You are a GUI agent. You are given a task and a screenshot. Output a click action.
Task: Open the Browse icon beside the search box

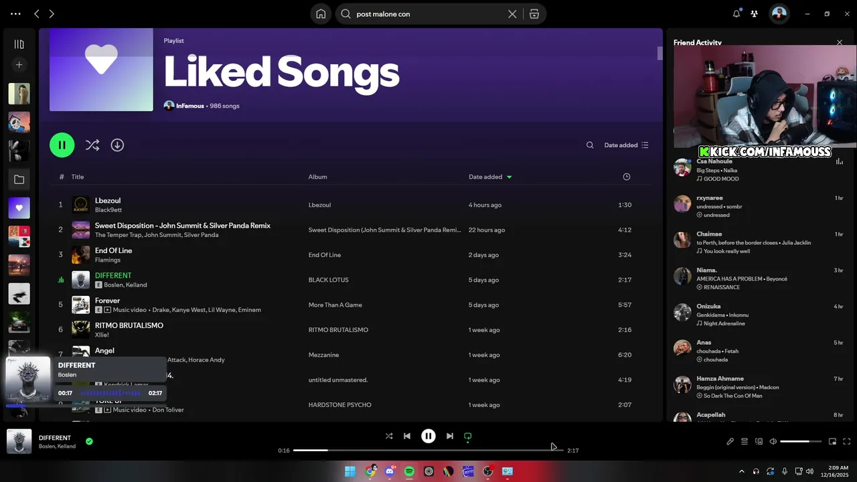[534, 14]
